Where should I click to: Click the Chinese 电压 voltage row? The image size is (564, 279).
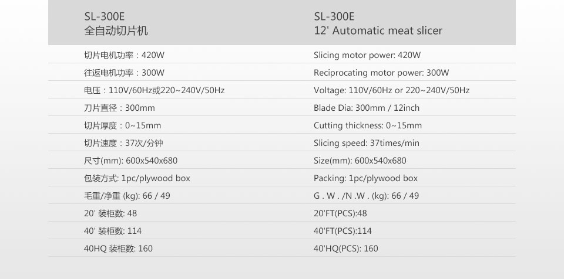(x=155, y=90)
